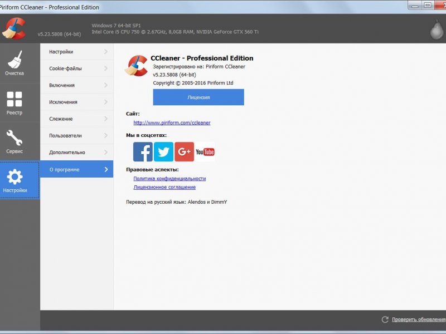This screenshot has height=334, width=446.
Task: Open the Google+ social page
Action: pyautogui.click(x=185, y=151)
